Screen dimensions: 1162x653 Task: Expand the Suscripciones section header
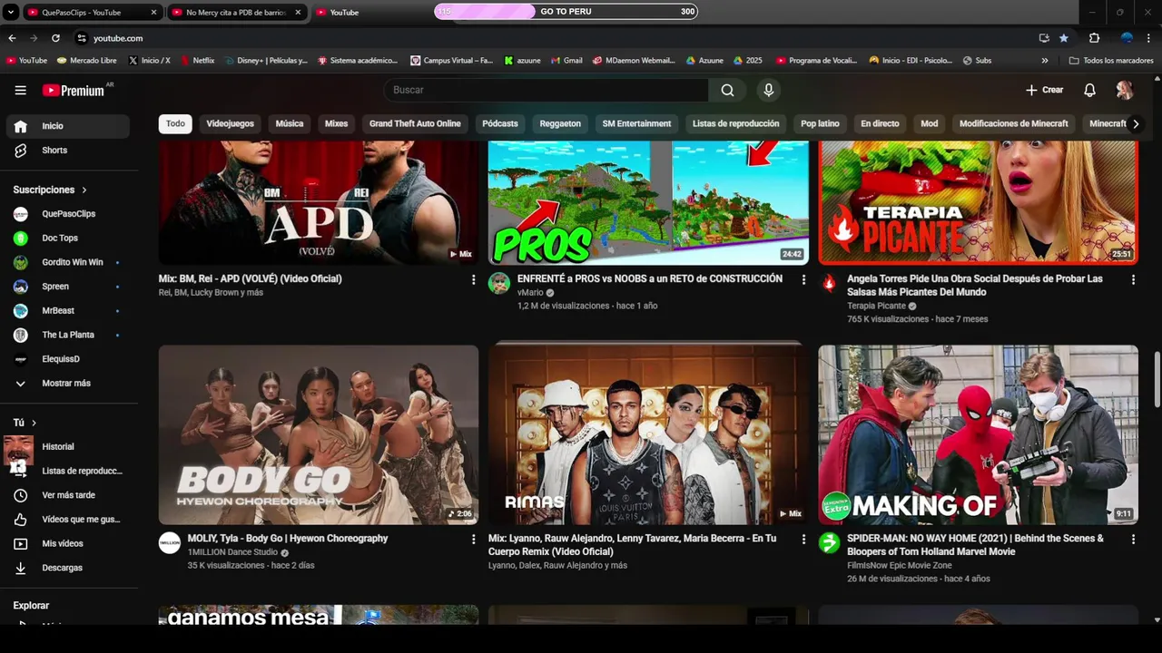pyautogui.click(x=50, y=190)
